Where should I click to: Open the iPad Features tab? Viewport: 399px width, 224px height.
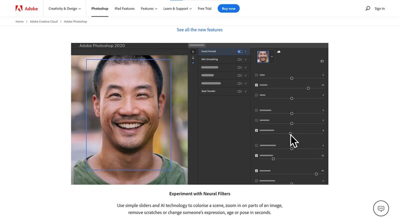pyautogui.click(x=124, y=8)
